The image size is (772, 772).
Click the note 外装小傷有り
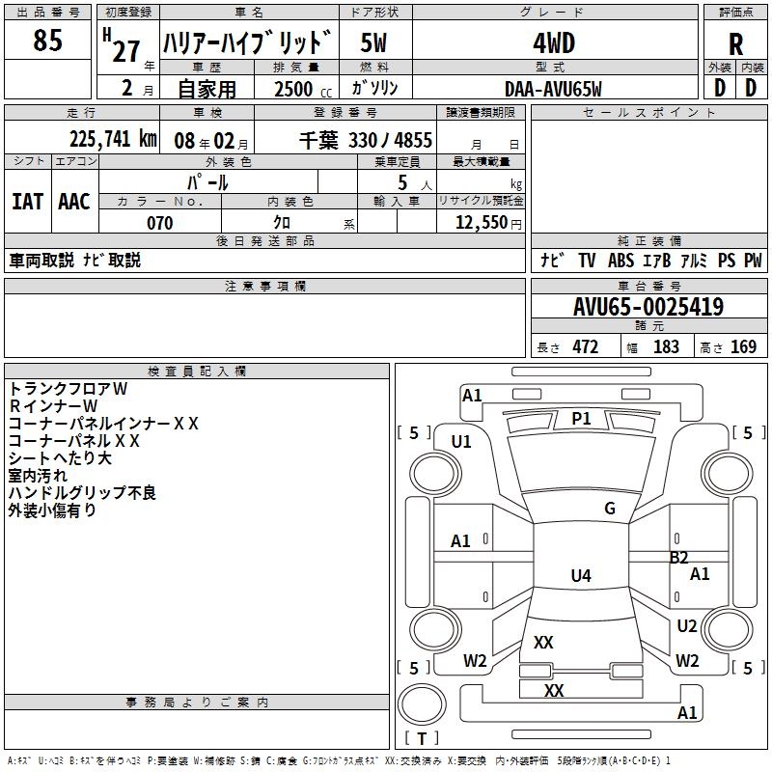pyautogui.click(x=52, y=510)
